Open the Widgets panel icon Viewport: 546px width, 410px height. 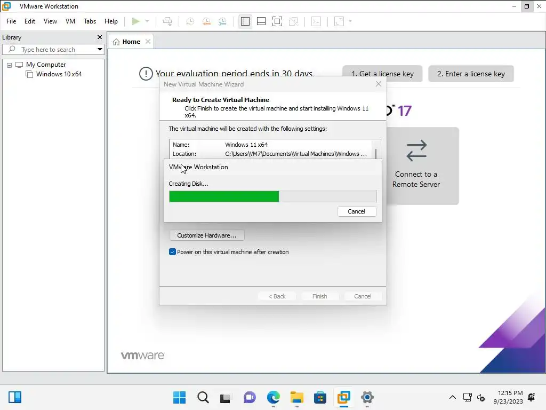point(15,397)
